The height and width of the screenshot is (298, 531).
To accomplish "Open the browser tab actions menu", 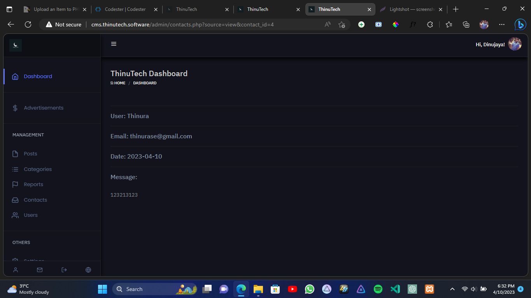I will (9, 9).
